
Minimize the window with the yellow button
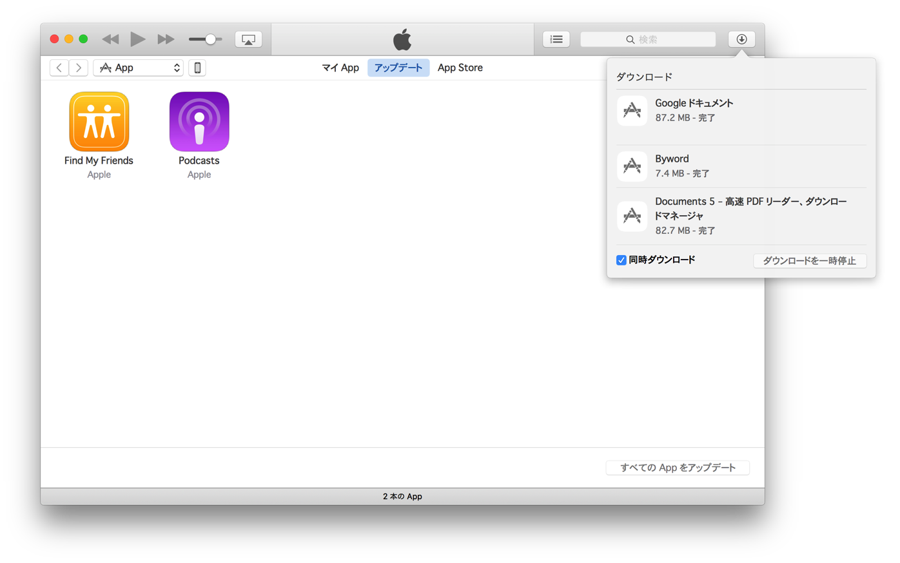[69, 39]
